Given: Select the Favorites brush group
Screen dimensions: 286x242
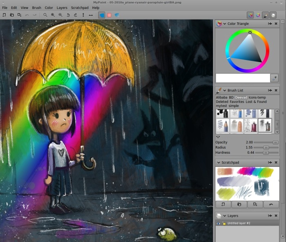Looking at the screenshot, I should click(237, 102).
